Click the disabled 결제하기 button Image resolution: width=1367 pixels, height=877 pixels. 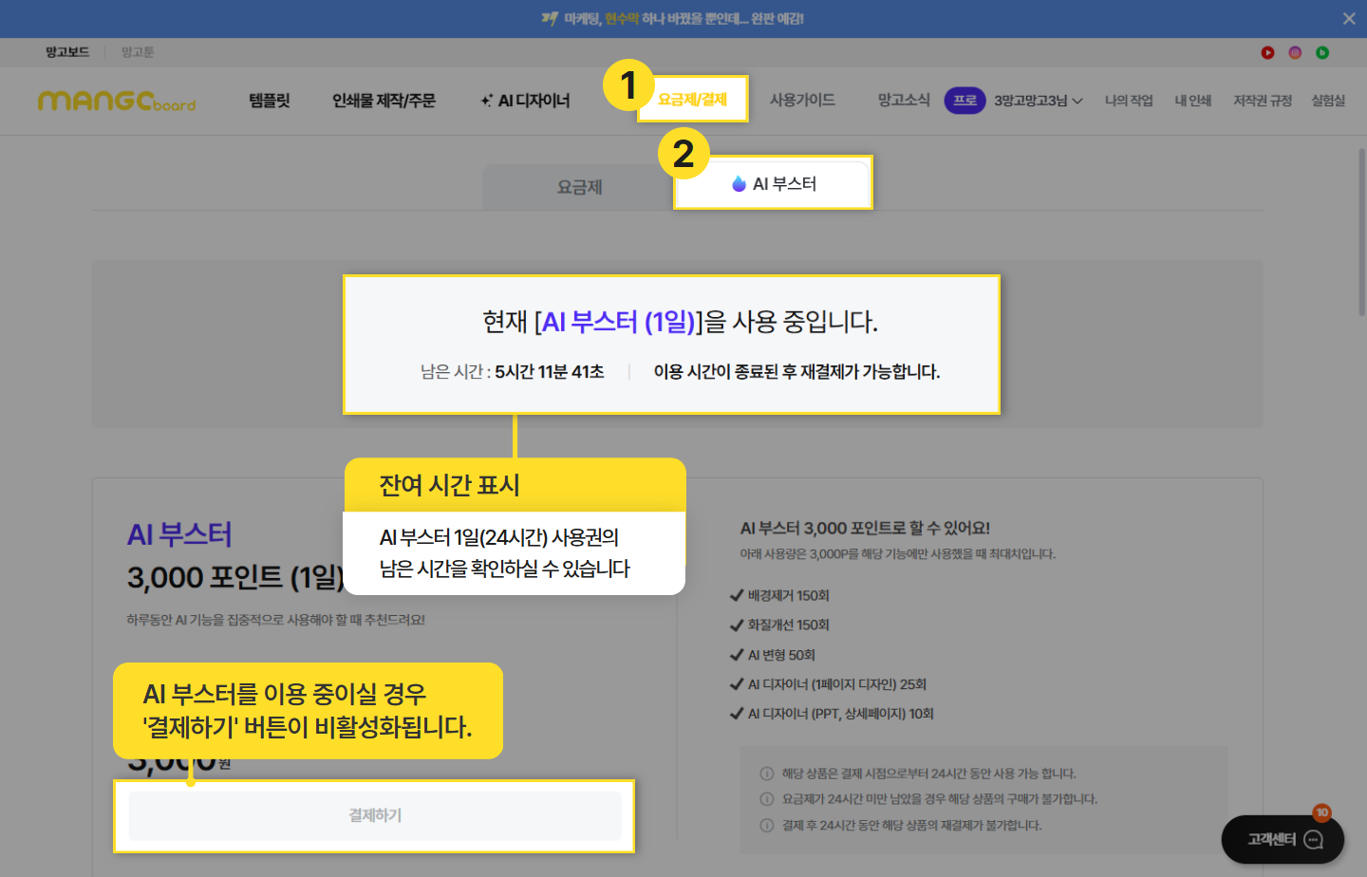click(375, 815)
